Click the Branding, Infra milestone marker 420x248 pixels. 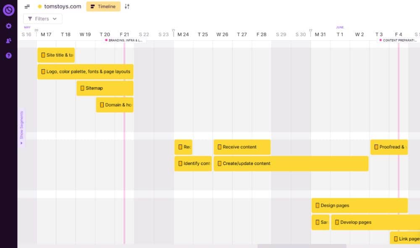(107, 40)
